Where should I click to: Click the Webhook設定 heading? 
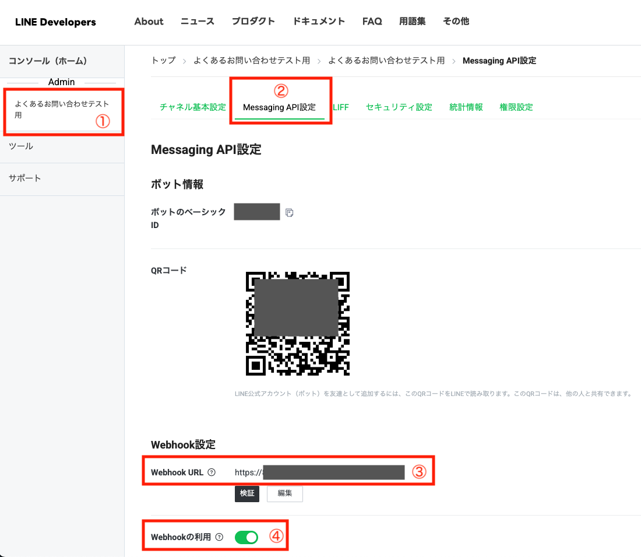point(183,445)
